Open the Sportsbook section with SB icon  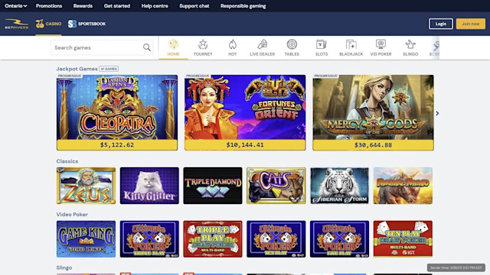point(87,24)
